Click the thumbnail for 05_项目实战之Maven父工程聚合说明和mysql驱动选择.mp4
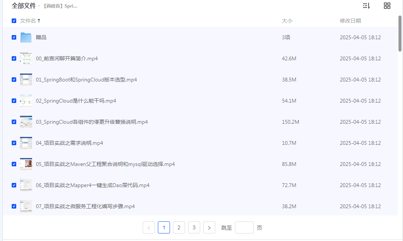 [25, 164]
